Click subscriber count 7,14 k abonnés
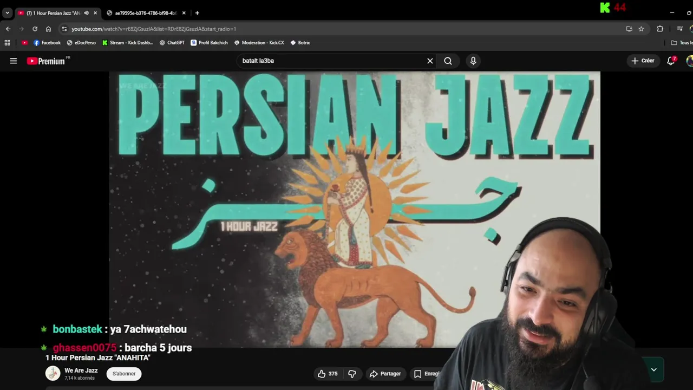This screenshot has height=390, width=693. pos(80,378)
